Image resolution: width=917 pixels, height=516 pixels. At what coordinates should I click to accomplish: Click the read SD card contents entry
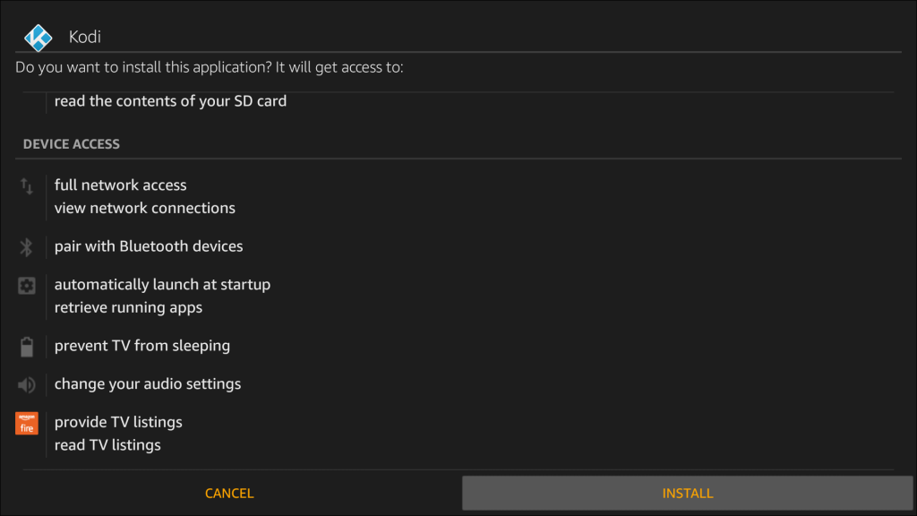pyautogui.click(x=170, y=100)
